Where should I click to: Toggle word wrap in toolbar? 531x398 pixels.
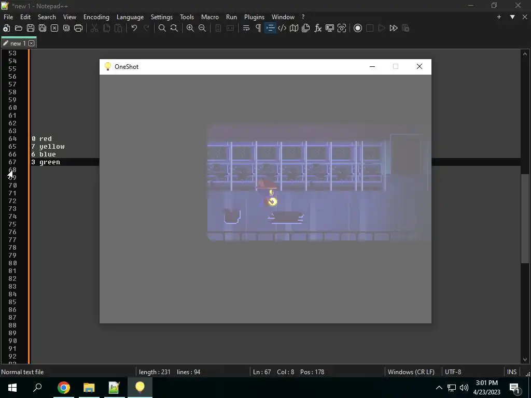[x=246, y=28]
